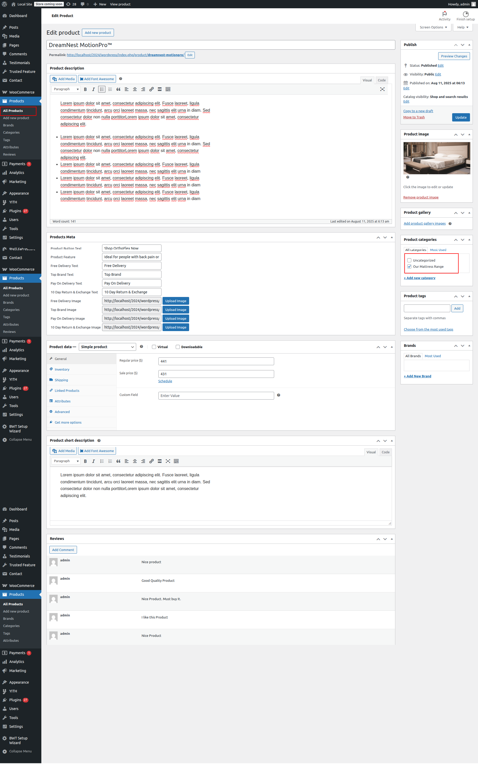
Task: Enable the Virtual product checkbox
Action: 154,347
